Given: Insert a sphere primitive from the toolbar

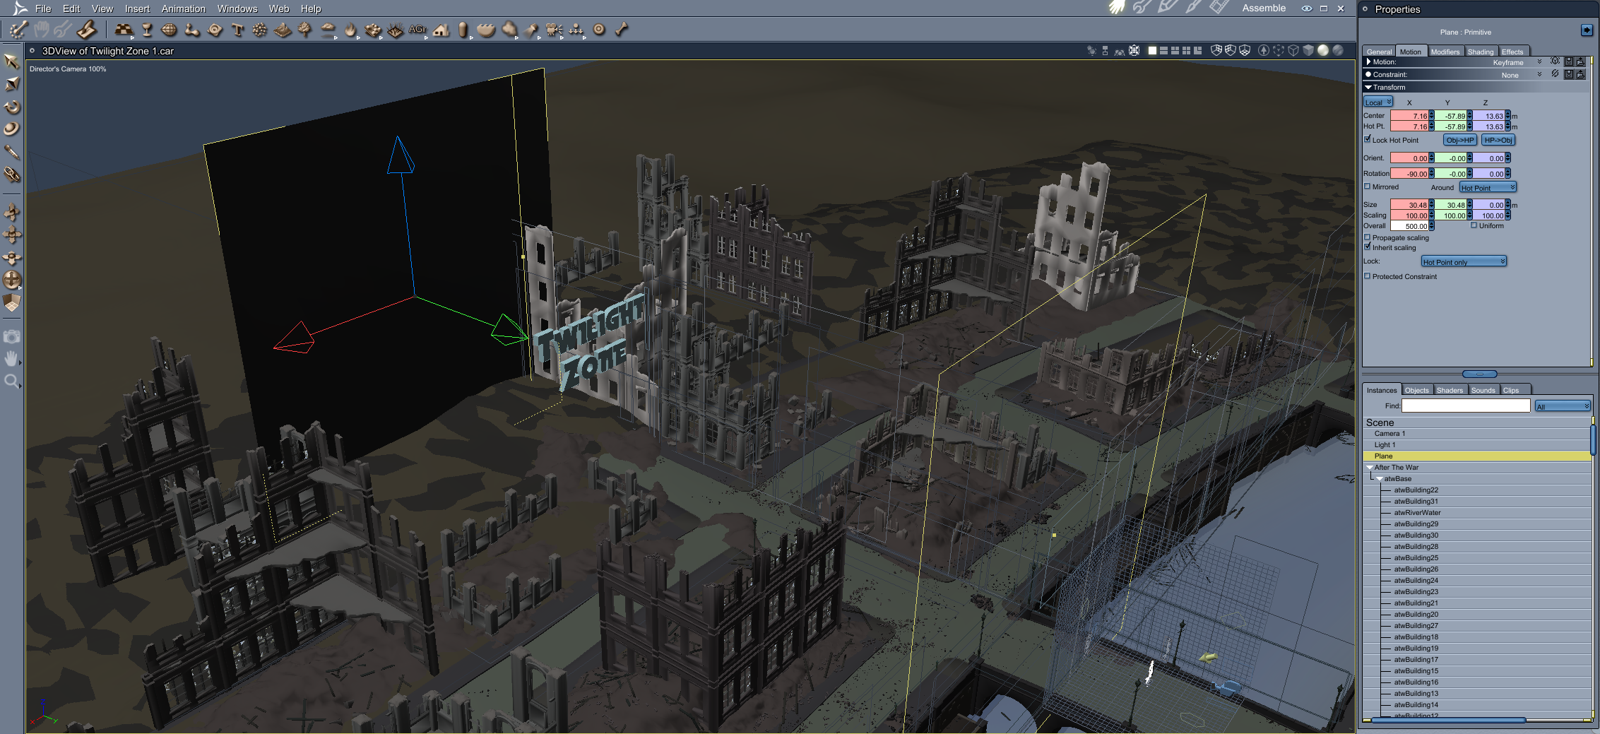Looking at the screenshot, I should tap(169, 30).
